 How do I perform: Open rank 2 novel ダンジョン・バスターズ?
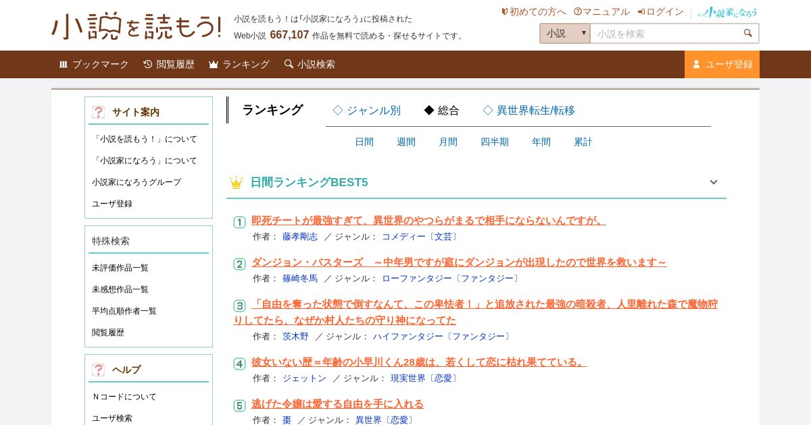point(459,262)
